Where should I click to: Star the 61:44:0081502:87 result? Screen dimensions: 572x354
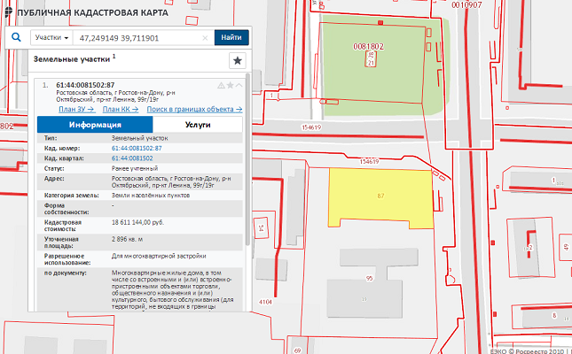coord(230,85)
